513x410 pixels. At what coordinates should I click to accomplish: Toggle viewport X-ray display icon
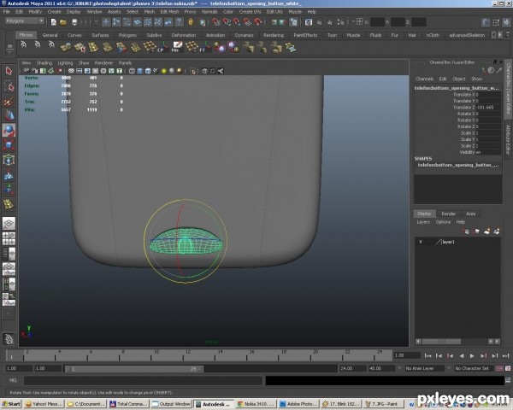pyautogui.click(x=204, y=71)
